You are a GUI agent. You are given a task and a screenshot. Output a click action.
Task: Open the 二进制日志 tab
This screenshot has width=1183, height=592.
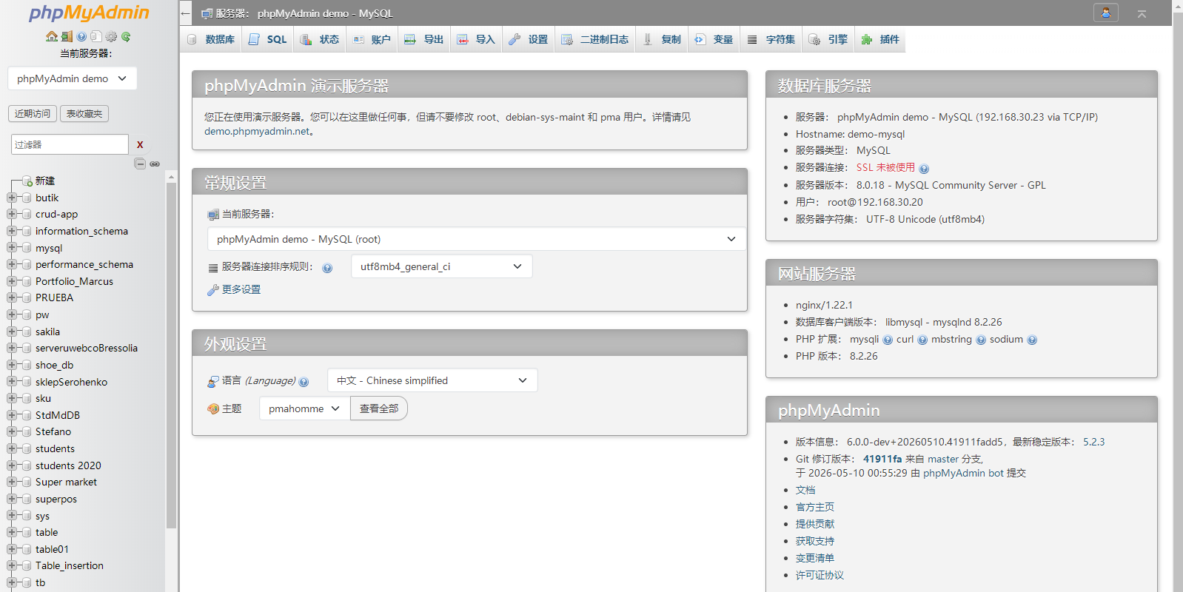(594, 39)
